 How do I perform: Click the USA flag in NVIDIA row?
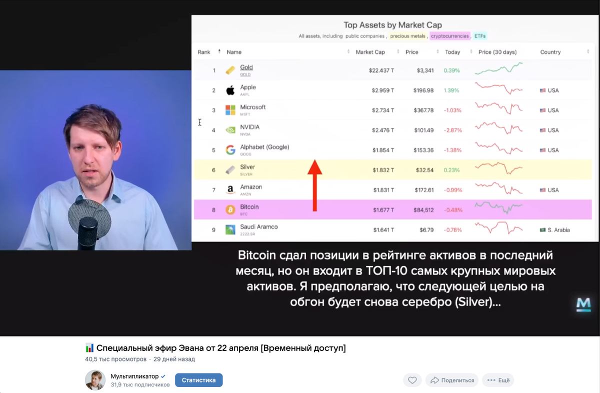coord(542,130)
